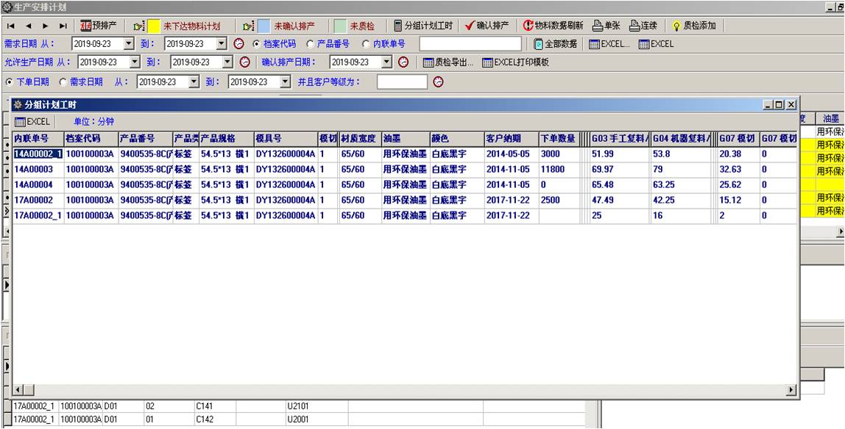Screen dimensions: 845x429
Task: Click date cell 2014-05-05
Action: (x=511, y=154)
